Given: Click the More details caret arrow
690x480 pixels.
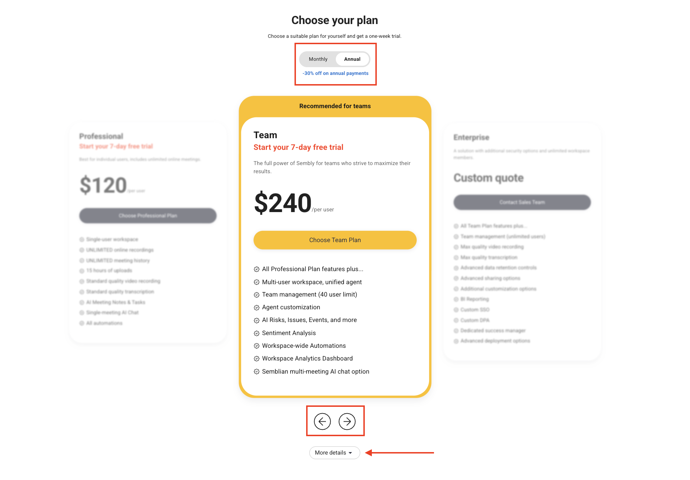Looking at the screenshot, I should [x=350, y=453].
